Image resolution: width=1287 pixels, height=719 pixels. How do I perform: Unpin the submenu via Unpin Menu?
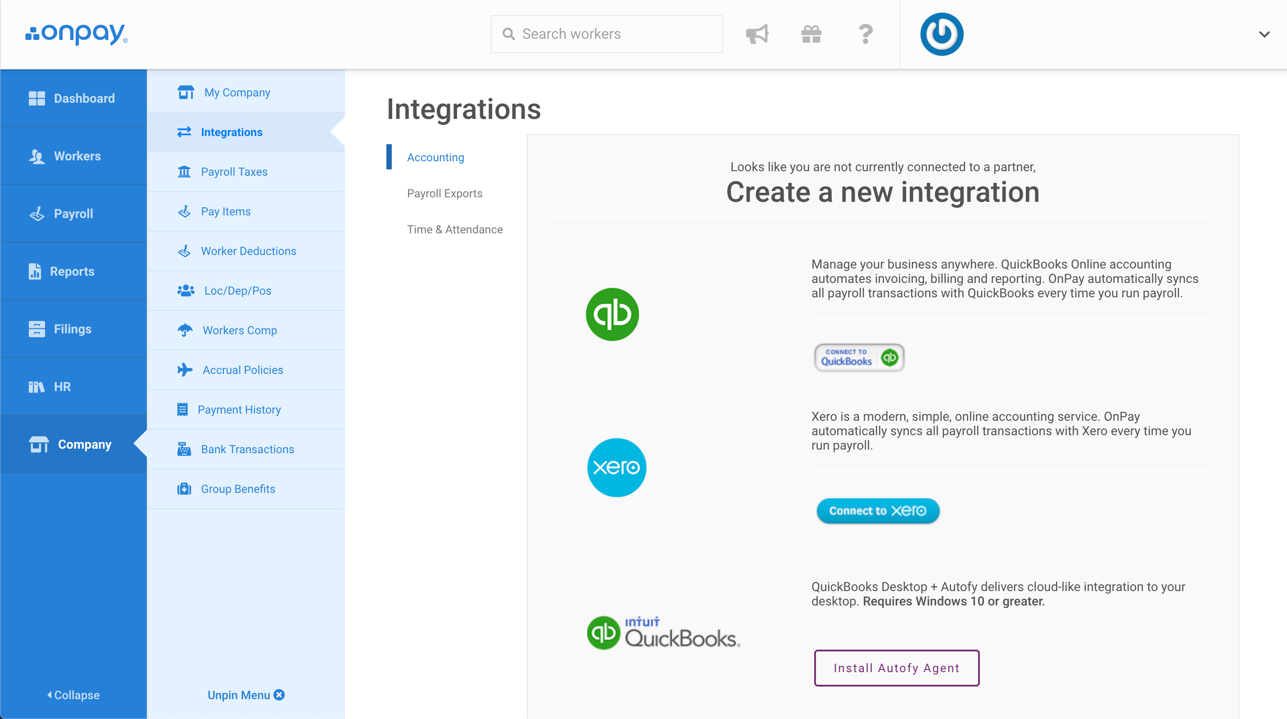(246, 695)
